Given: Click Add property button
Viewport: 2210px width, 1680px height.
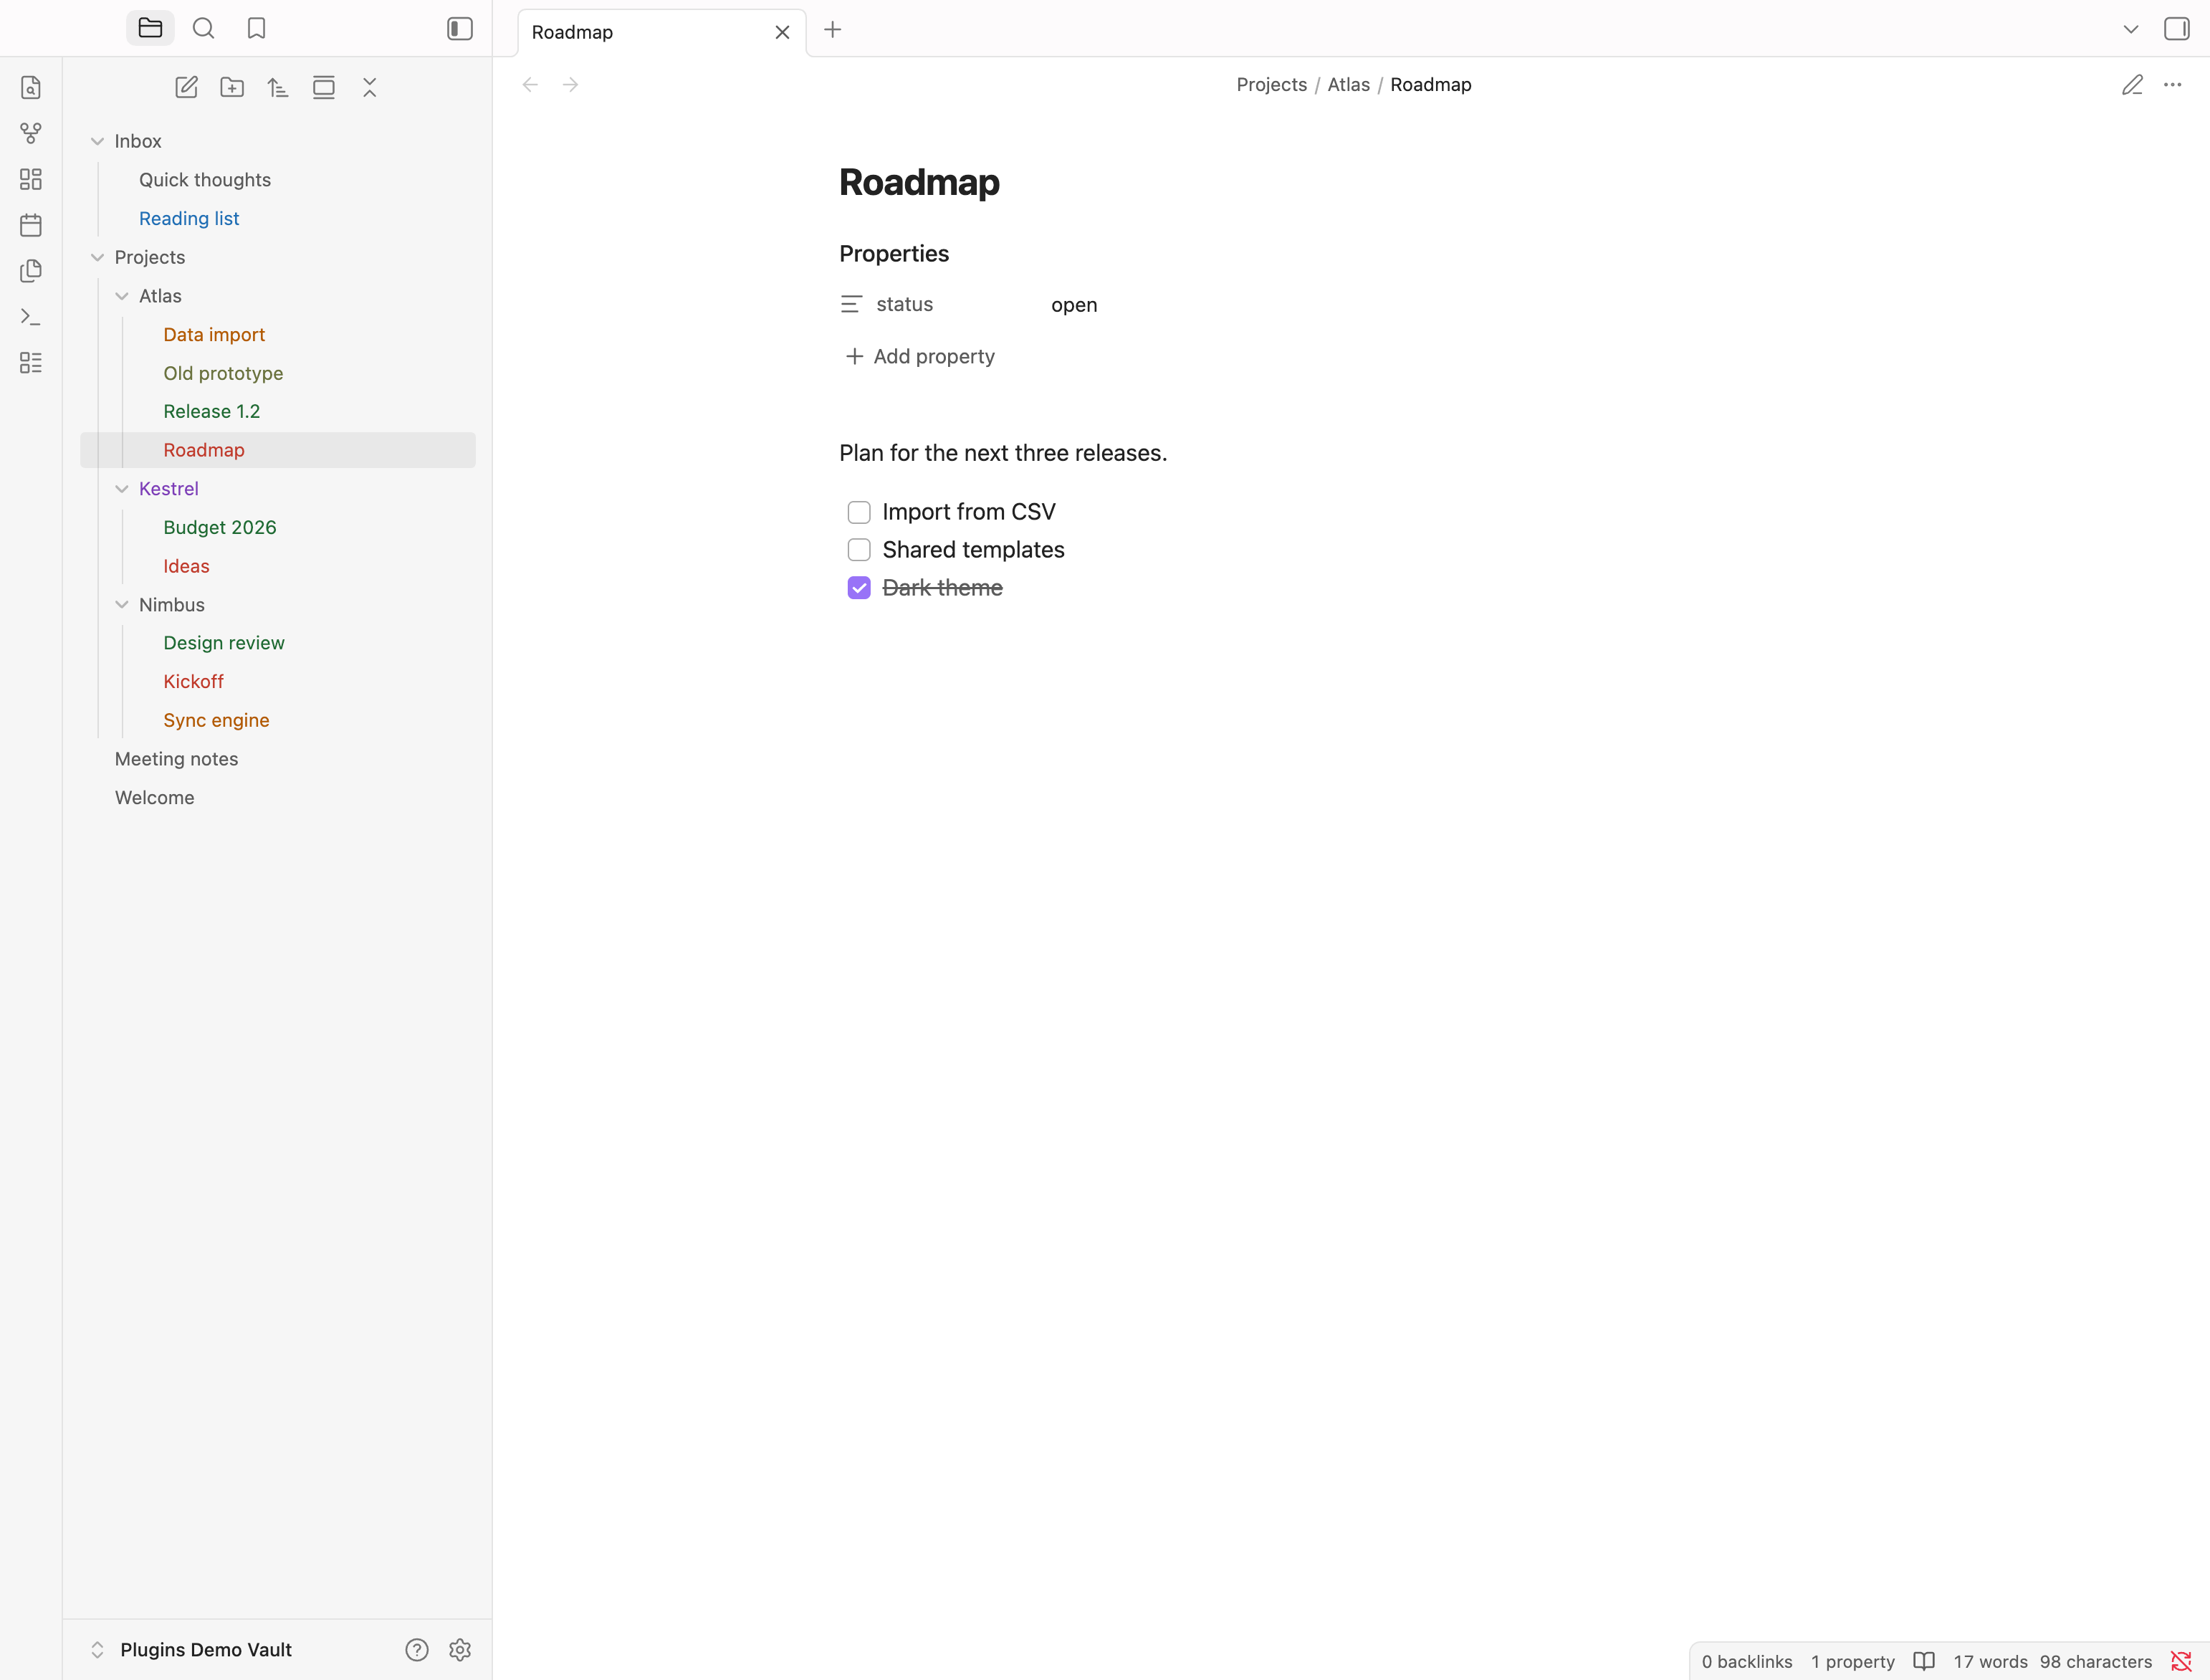Looking at the screenshot, I should [x=921, y=357].
